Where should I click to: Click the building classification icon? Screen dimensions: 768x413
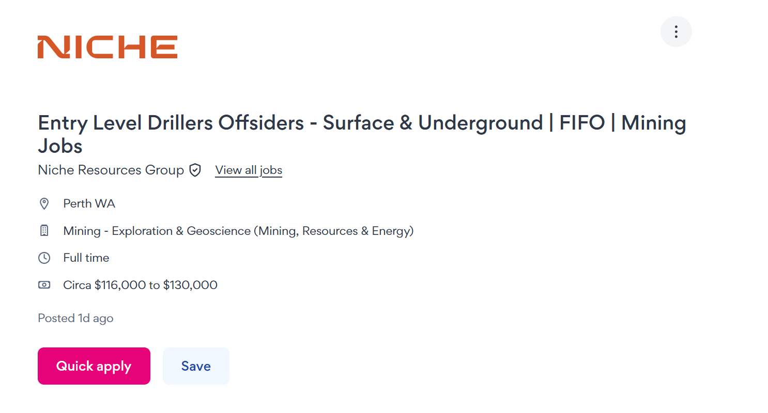pos(44,231)
